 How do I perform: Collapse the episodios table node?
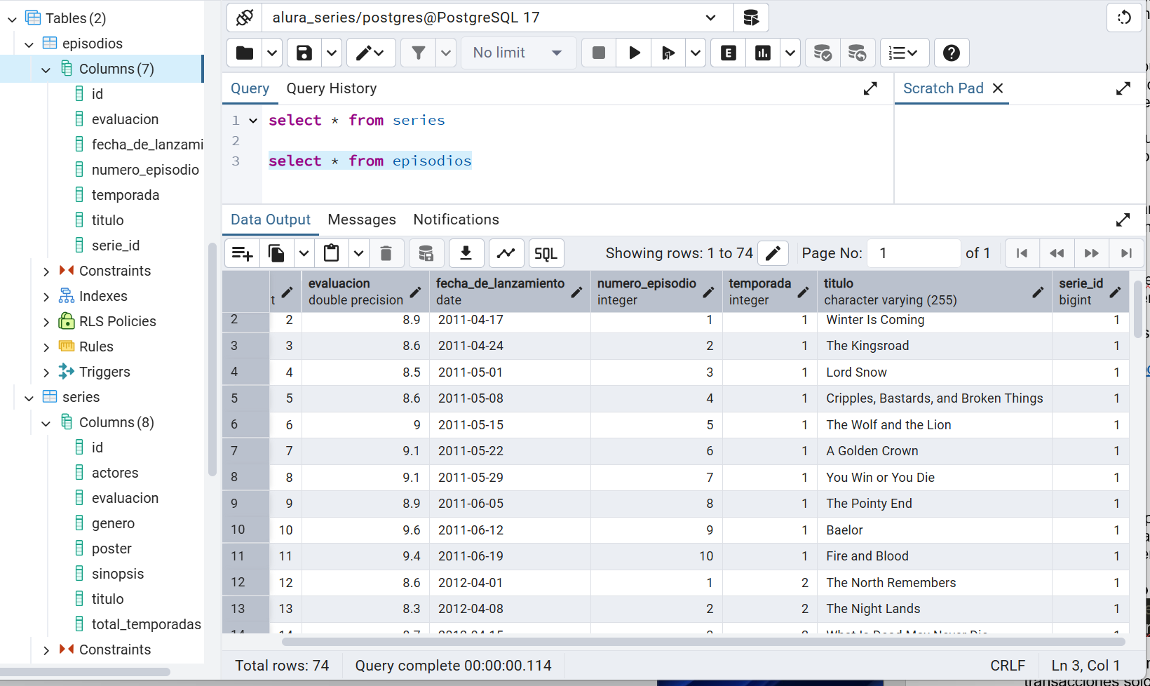[x=29, y=44]
